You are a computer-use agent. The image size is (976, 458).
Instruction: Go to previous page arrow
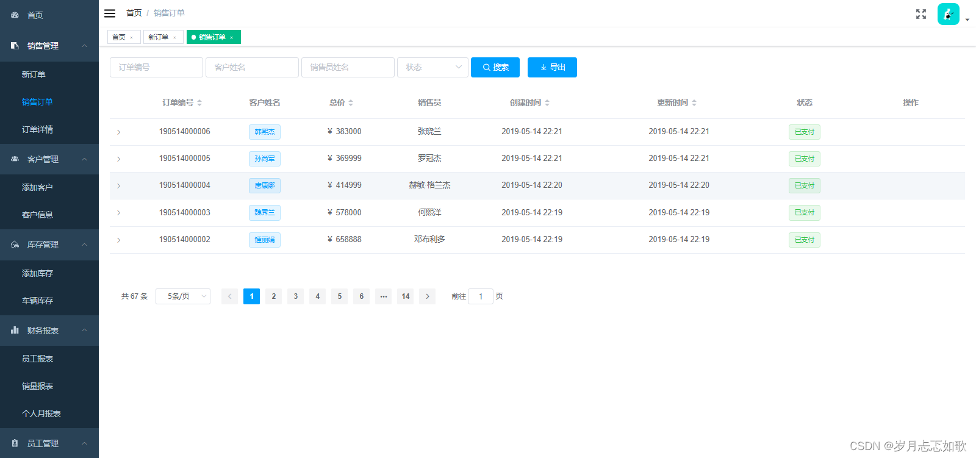point(230,296)
